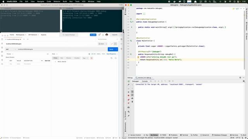
Task: Open the Explore link in Postman
Action: coord(44,35)
